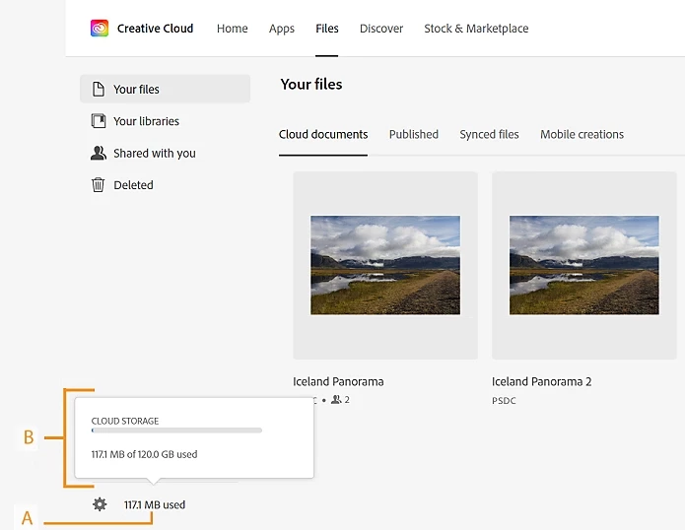Open the Iceland Panorama 2 thumbnail

tap(584, 265)
